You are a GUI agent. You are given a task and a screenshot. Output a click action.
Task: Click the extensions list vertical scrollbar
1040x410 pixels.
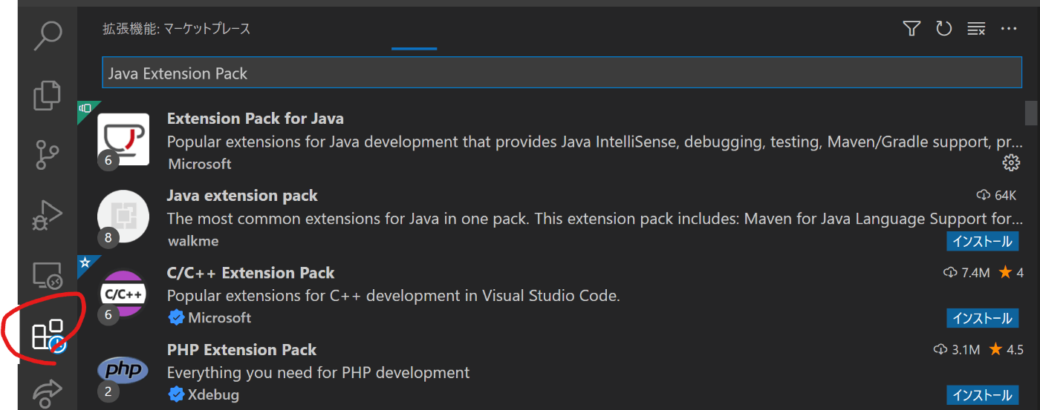[x=1030, y=114]
